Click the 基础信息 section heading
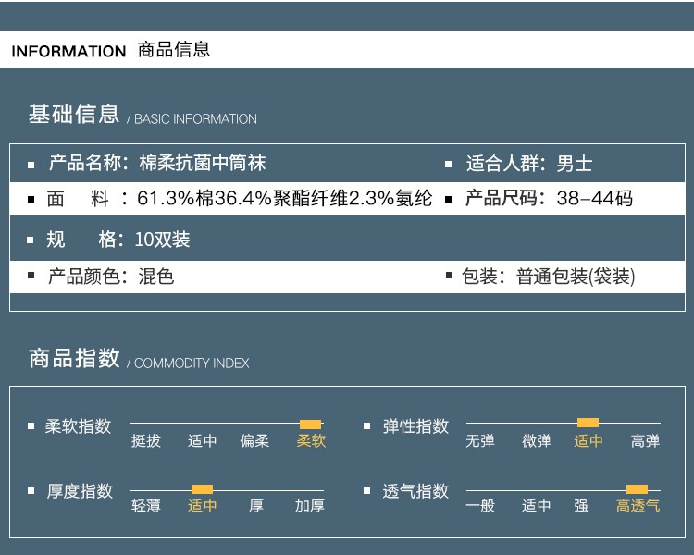Screen dimensions: 694x555 point(74,115)
